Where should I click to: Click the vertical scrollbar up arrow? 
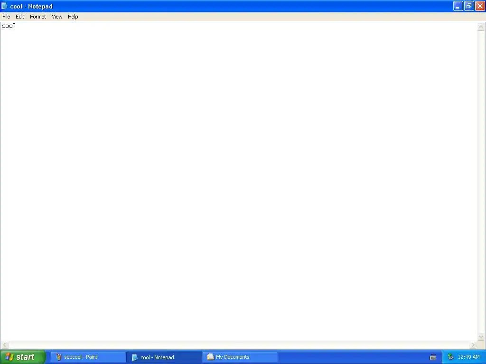click(481, 27)
